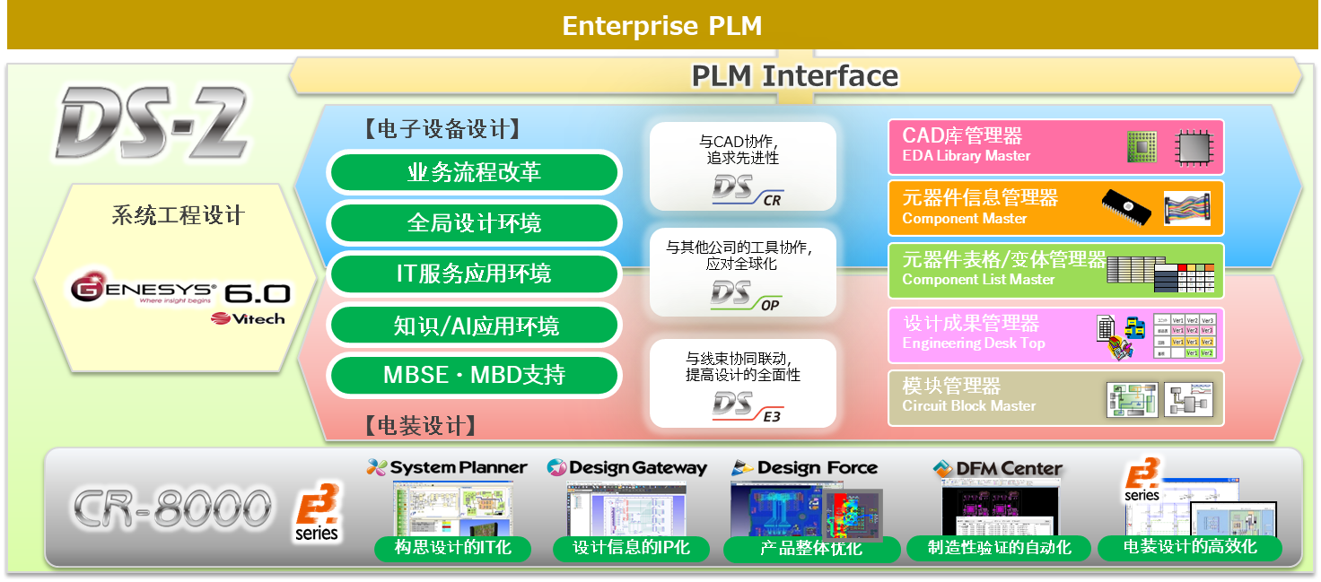The height and width of the screenshot is (582, 1321).
Task: Click the 【电装设计】 heading
Action: 420,425
